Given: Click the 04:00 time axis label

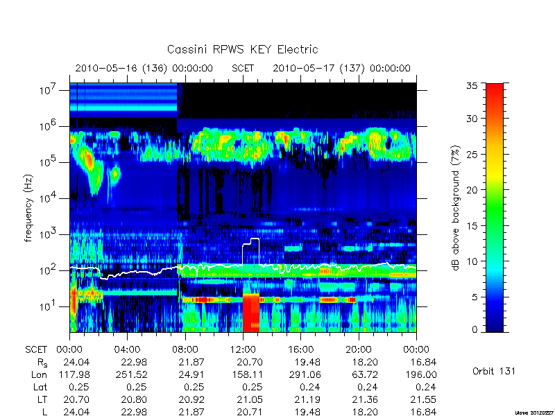Looking at the screenshot, I should point(127,349).
